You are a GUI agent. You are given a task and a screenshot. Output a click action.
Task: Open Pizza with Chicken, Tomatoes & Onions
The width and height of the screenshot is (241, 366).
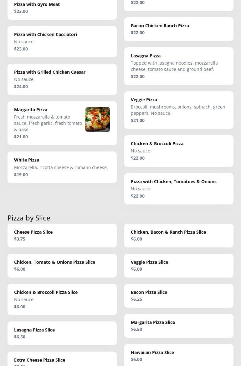[x=179, y=188]
